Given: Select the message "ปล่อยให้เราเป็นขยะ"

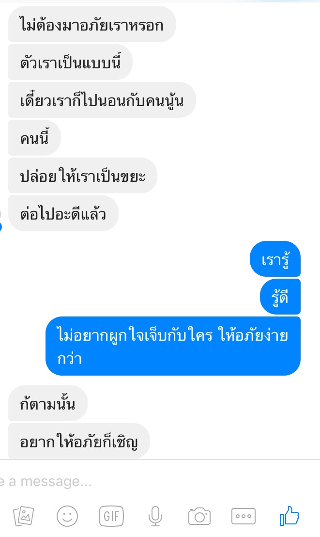Looking at the screenshot, I should tap(82, 175).
